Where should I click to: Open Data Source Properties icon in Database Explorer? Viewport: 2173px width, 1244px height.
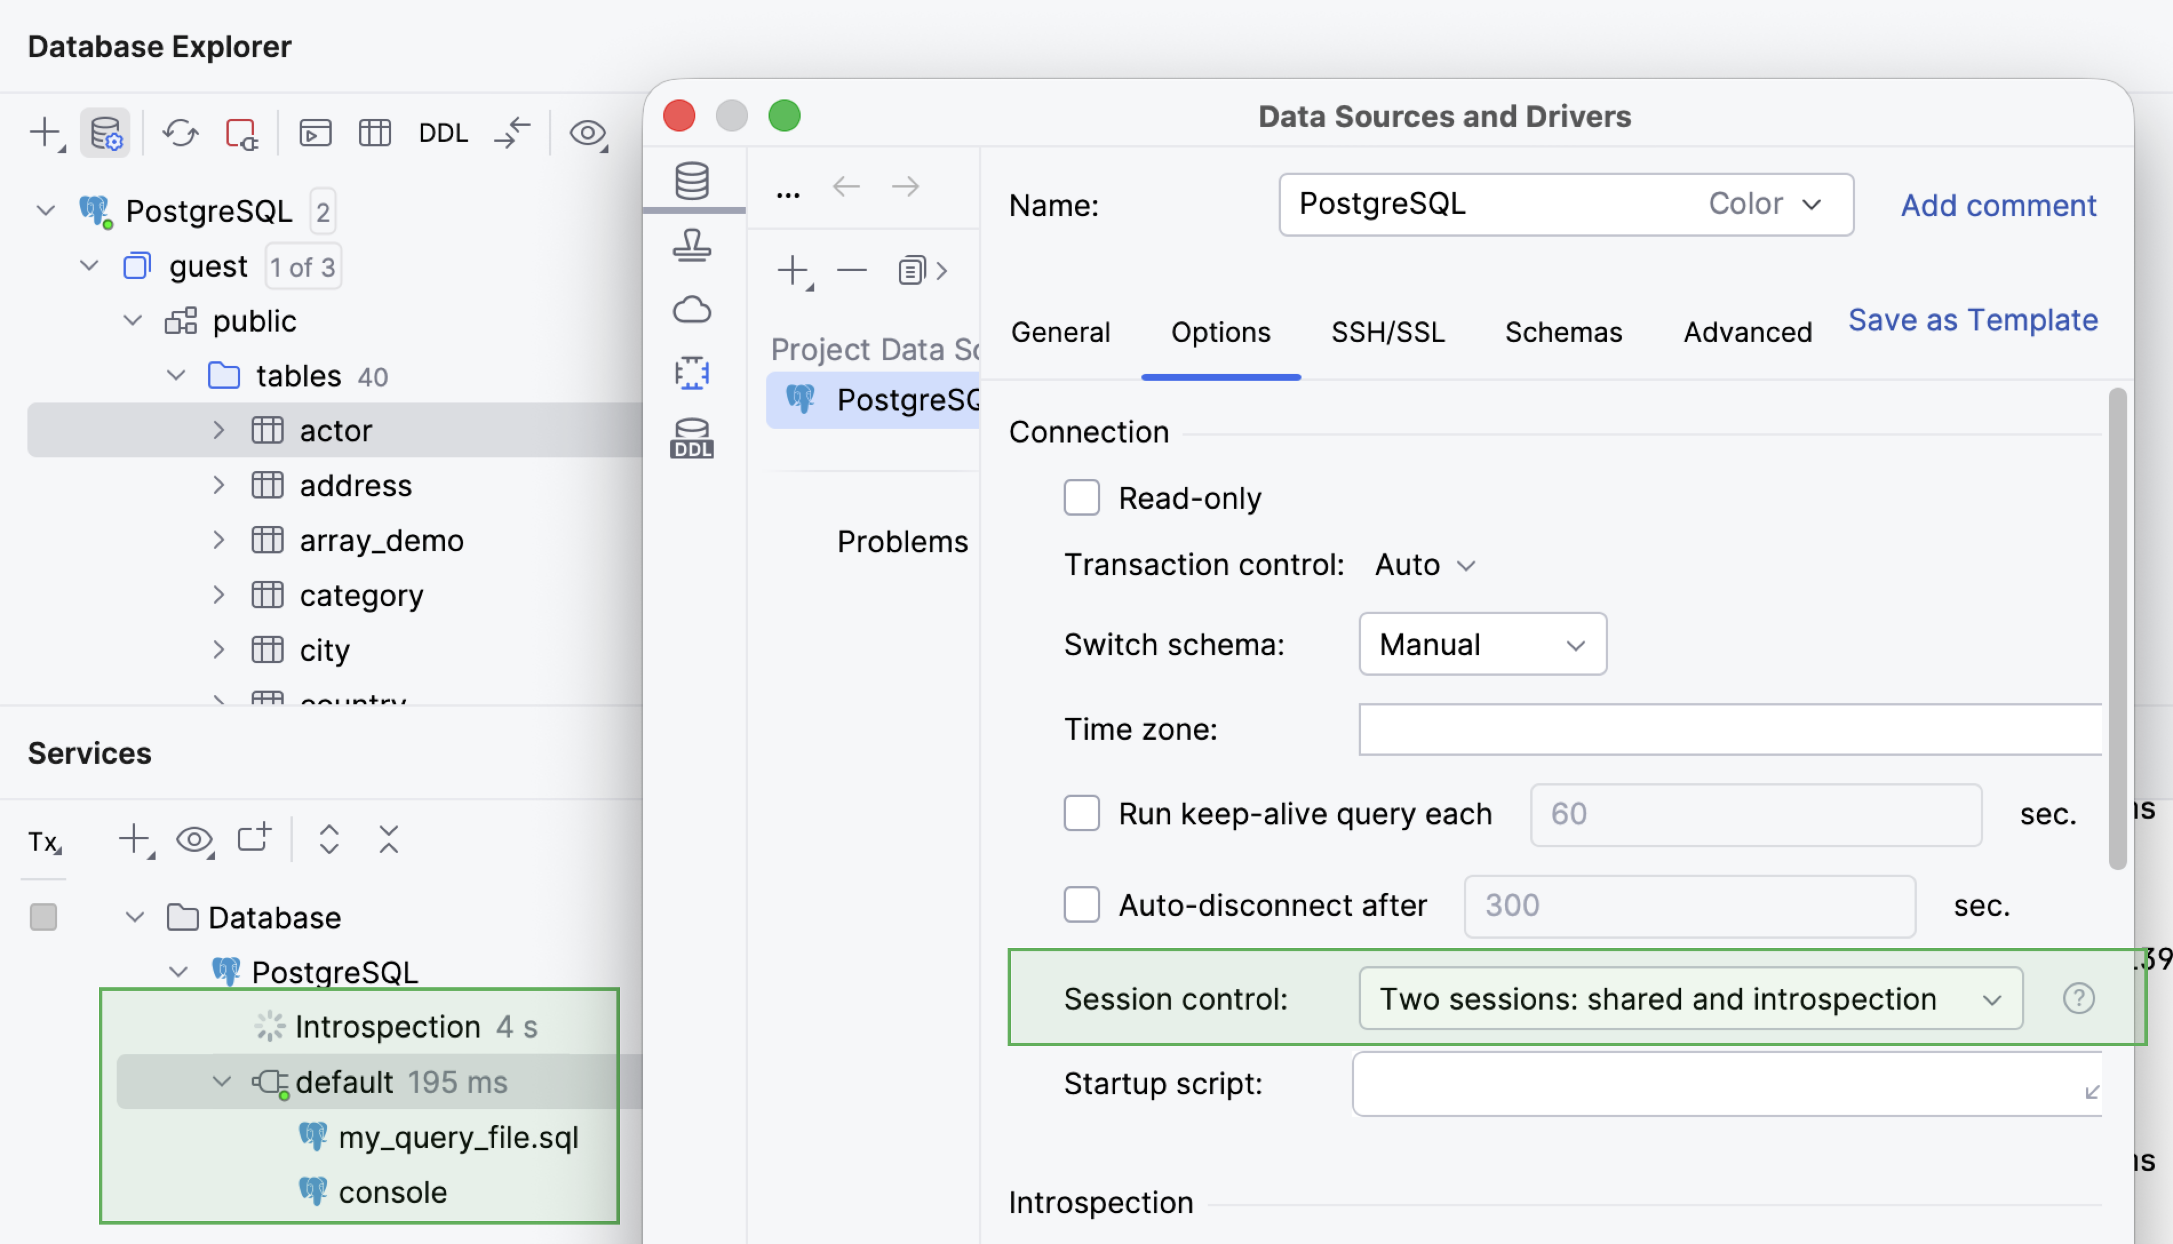[x=105, y=133]
